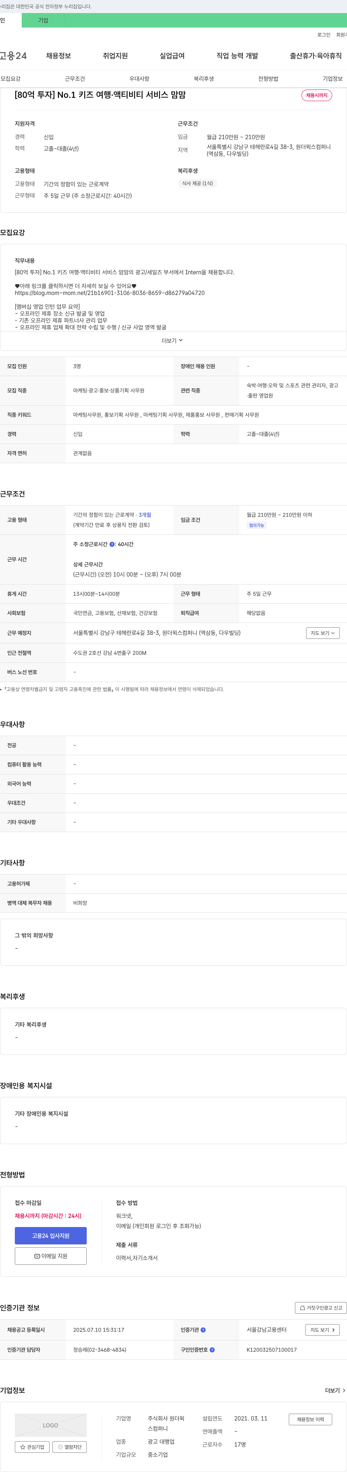Click 기업정보 더보기 link

tap(335, 1390)
